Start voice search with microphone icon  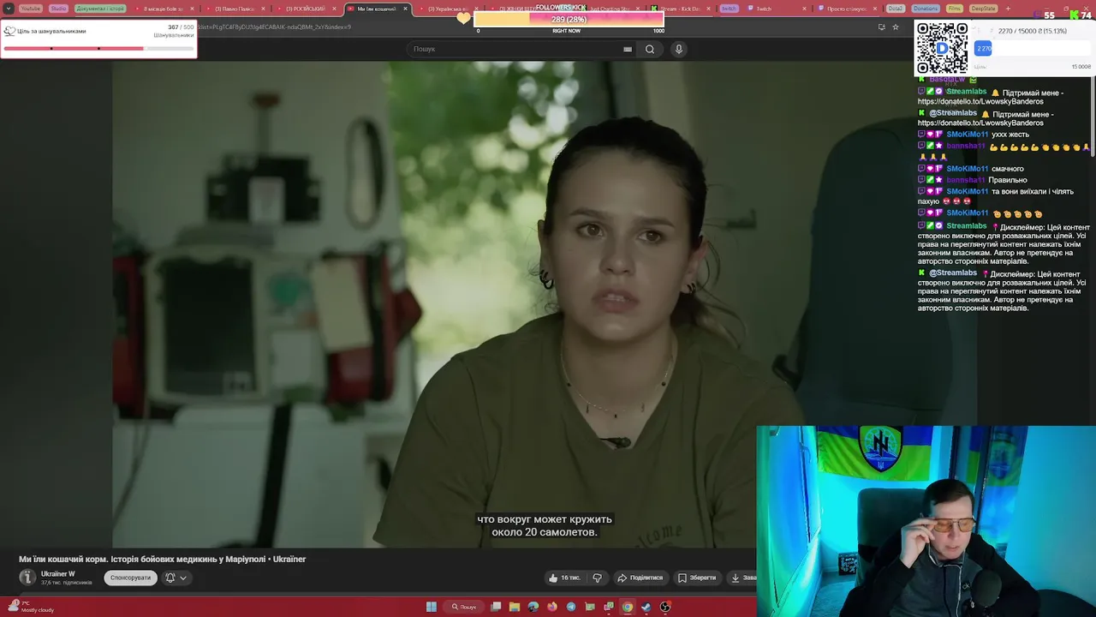pos(679,49)
